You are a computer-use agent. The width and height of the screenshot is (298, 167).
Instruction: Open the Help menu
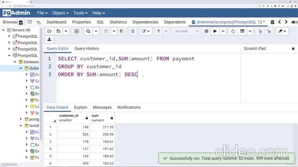(x=98, y=13)
